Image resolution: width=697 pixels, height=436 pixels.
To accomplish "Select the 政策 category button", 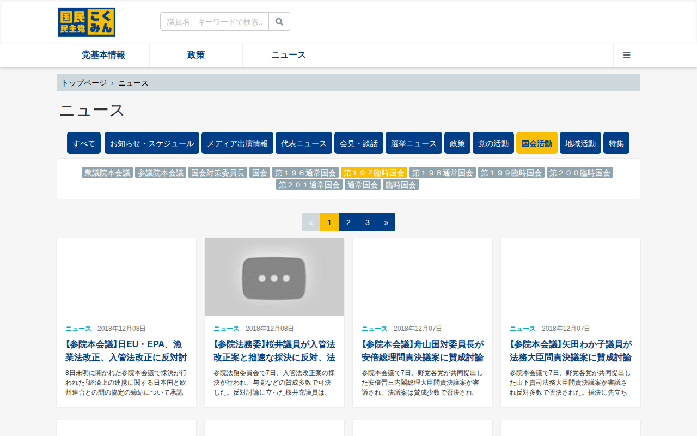I will pyautogui.click(x=457, y=143).
